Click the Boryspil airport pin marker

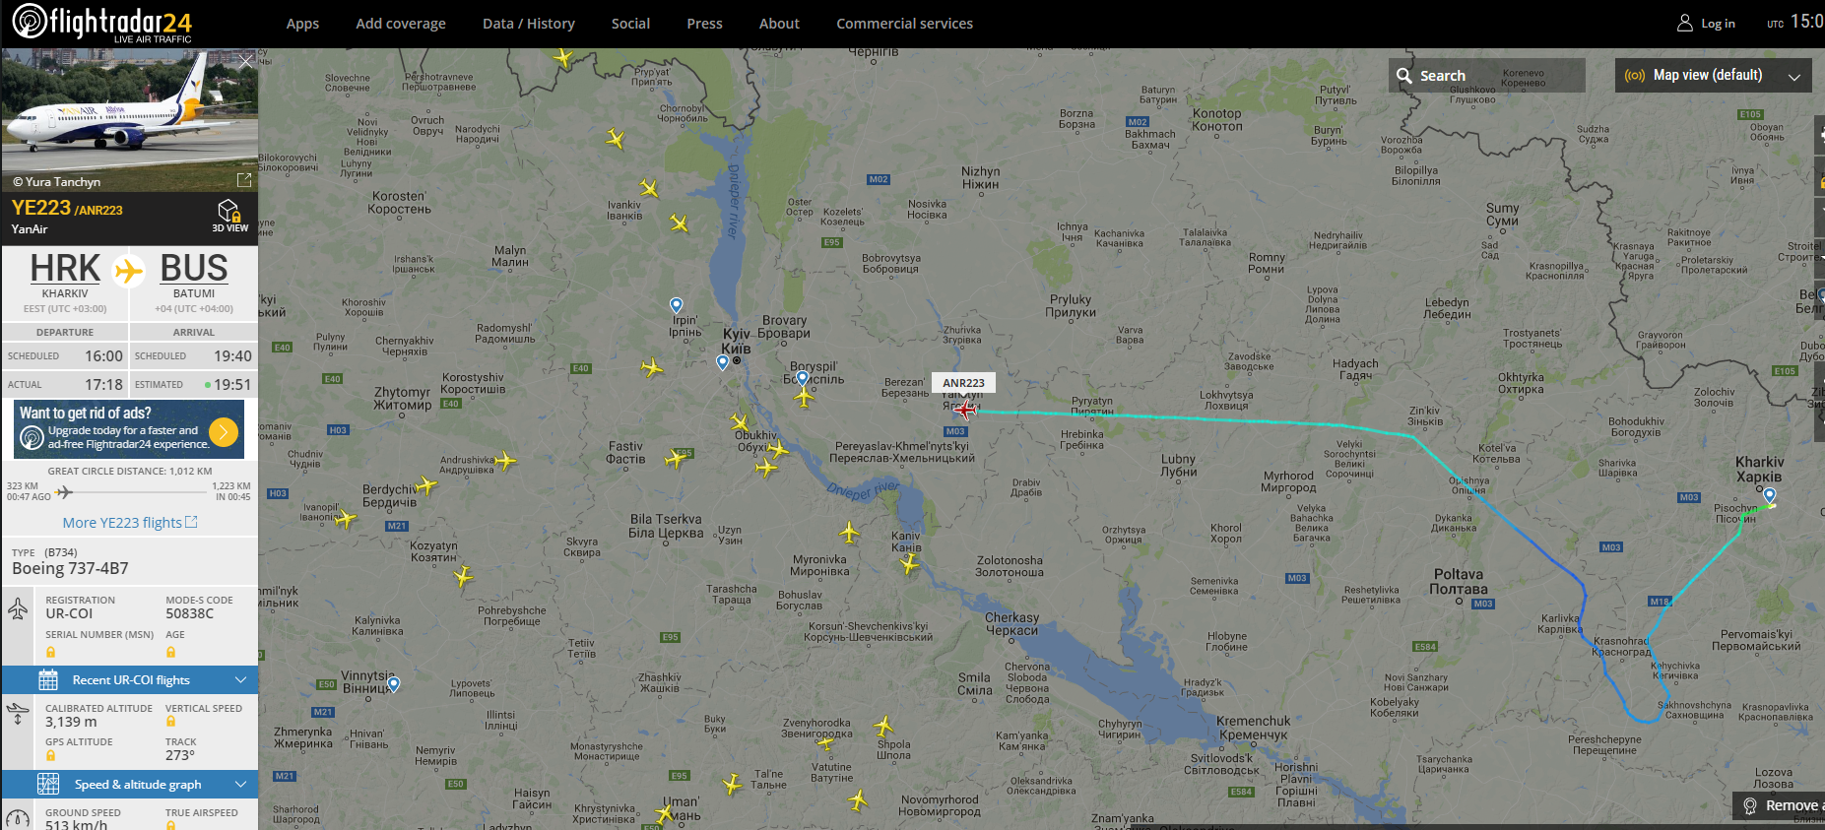pos(803,378)
